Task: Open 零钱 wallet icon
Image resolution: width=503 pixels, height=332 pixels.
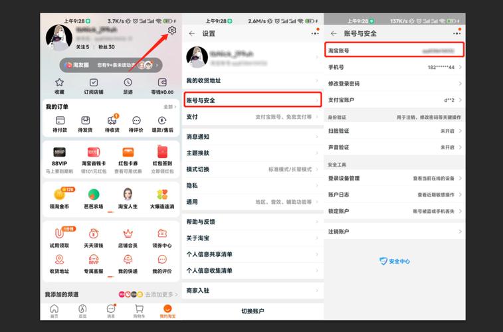Action: [162, 82]
